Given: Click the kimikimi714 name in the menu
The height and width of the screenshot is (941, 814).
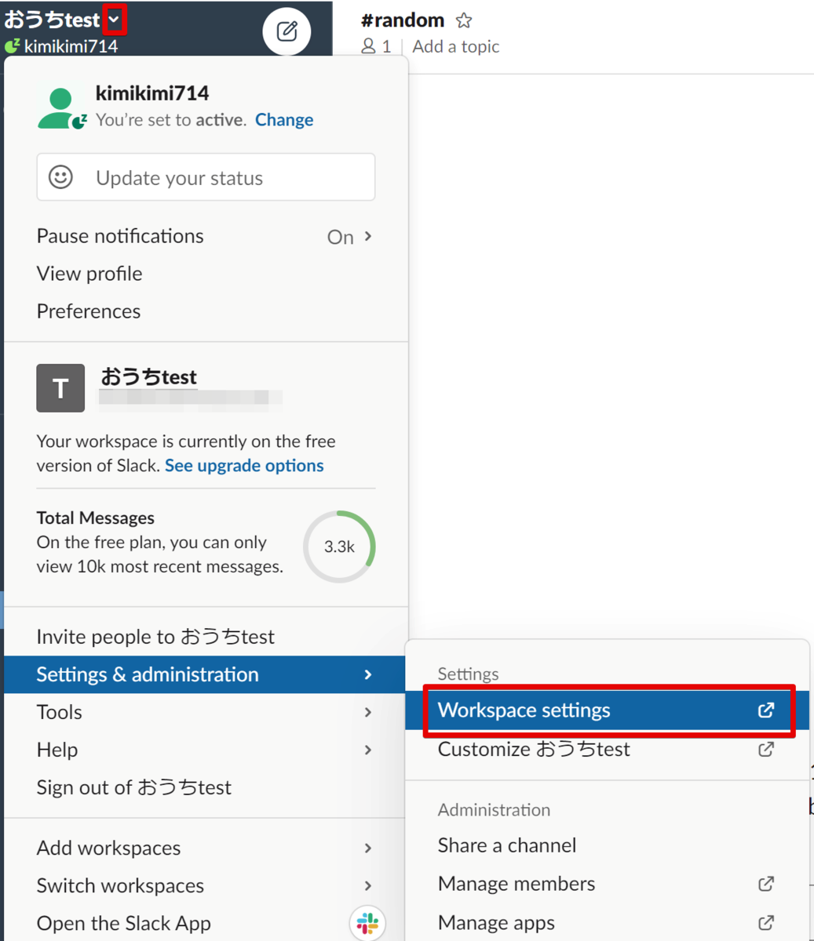Looking at the screenshot, I should [x=152, y=93].
